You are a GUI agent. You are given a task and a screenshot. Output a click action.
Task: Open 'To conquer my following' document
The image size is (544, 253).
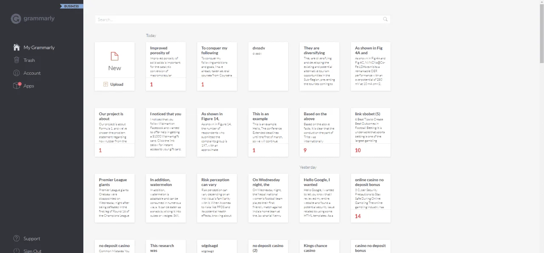217,66
